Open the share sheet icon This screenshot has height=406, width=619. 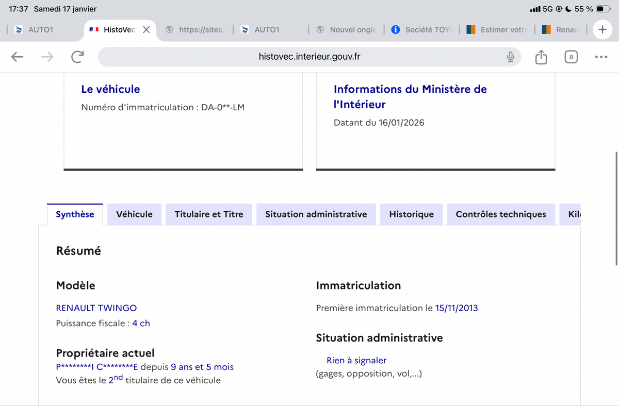click(x=541, y=57)
